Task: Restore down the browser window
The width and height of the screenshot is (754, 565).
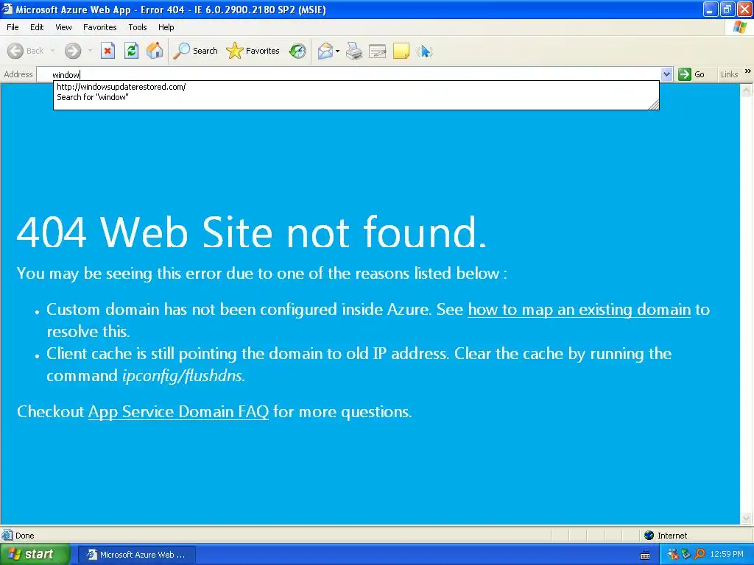Action: [728, 9]
